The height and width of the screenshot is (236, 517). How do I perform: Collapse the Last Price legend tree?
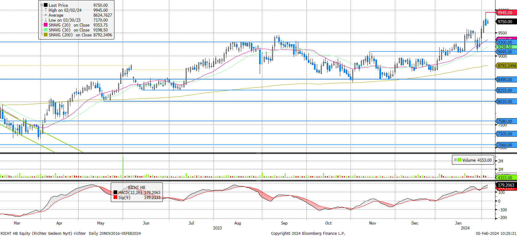[x=42, y=5]
